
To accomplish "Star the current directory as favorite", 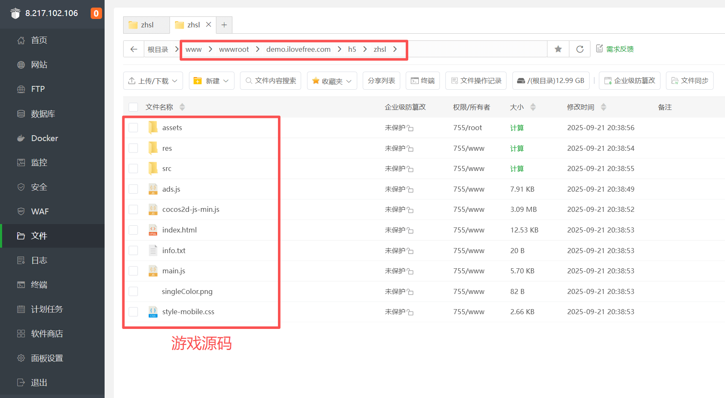I will tap(558, 49).
